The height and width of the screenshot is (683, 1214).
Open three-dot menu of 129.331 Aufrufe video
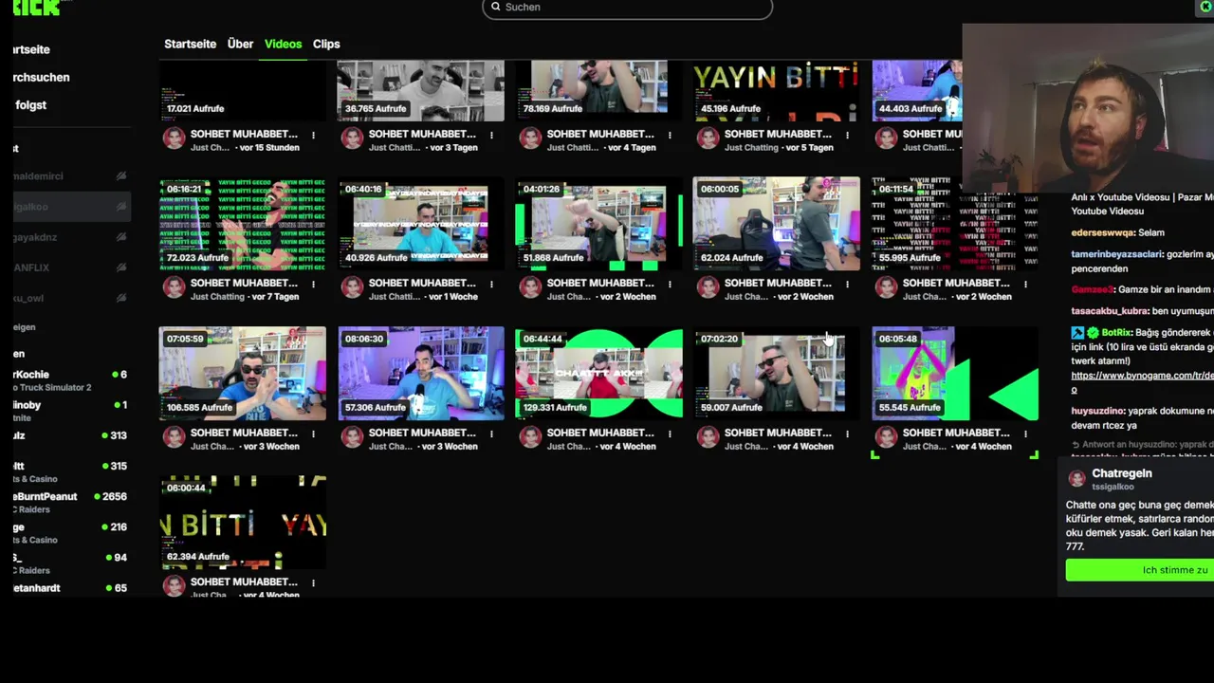(670, 434)
